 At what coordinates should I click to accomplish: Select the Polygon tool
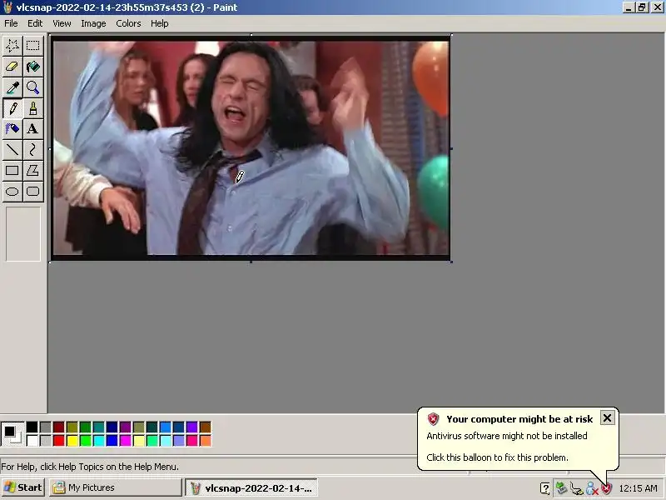(32, 171)
